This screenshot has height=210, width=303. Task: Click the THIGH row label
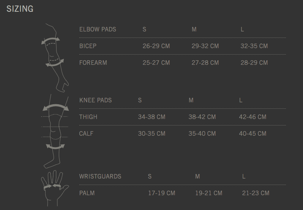pyautogui.click(x=88, y=117)
